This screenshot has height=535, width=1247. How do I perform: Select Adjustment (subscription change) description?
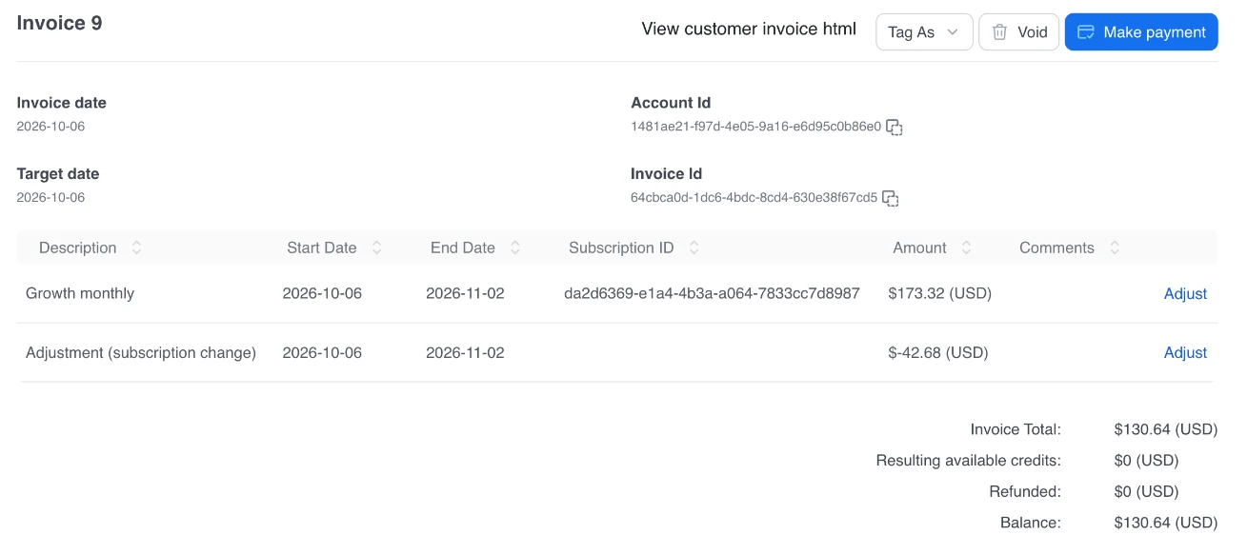click(141, 352)
